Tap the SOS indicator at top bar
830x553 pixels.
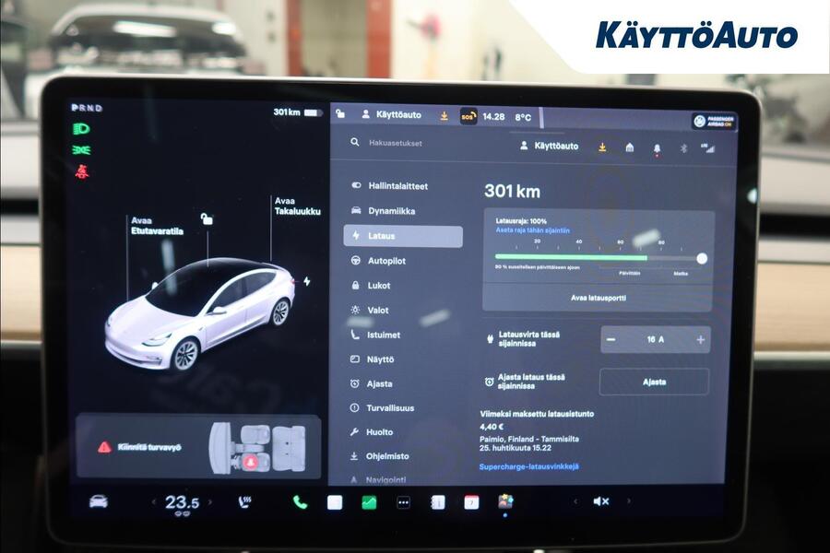pos(469,117)
